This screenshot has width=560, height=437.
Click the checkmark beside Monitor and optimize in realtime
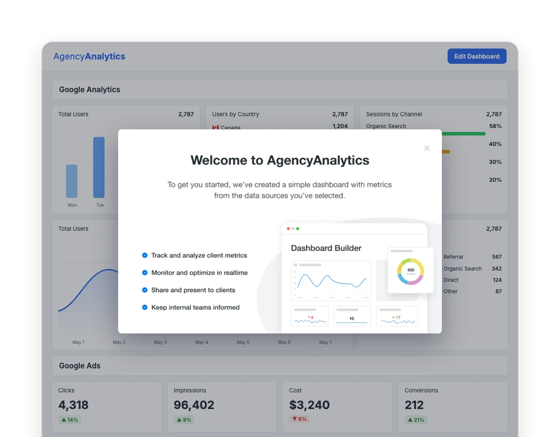click(x=145, y=273)
